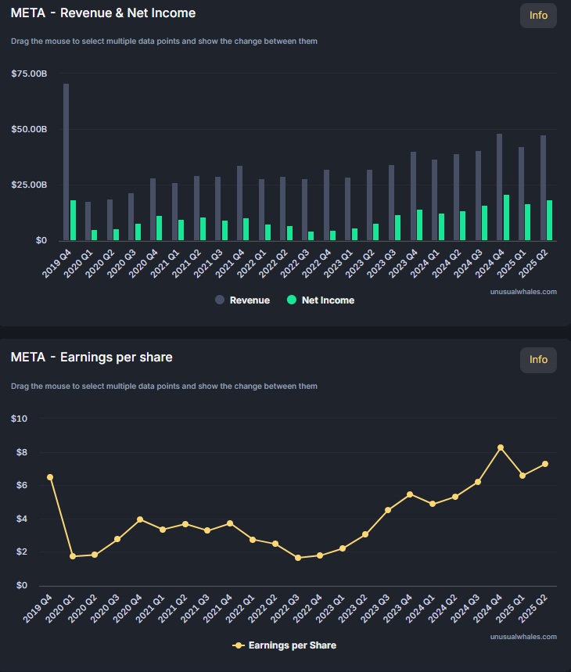This screenshot has width=571, height=672.
Task: Click unusualwhales.com watermark under the revenue chart
Action: pyautogui.click(x=523, y=292)
